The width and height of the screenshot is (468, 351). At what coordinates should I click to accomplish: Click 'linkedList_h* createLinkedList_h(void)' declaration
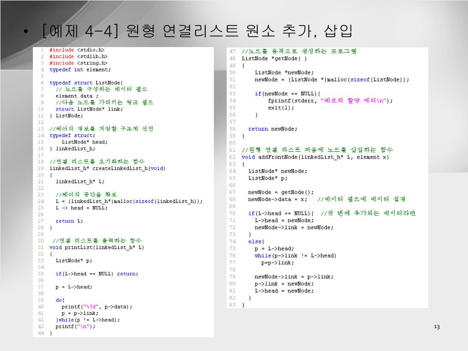pos(107,168)
